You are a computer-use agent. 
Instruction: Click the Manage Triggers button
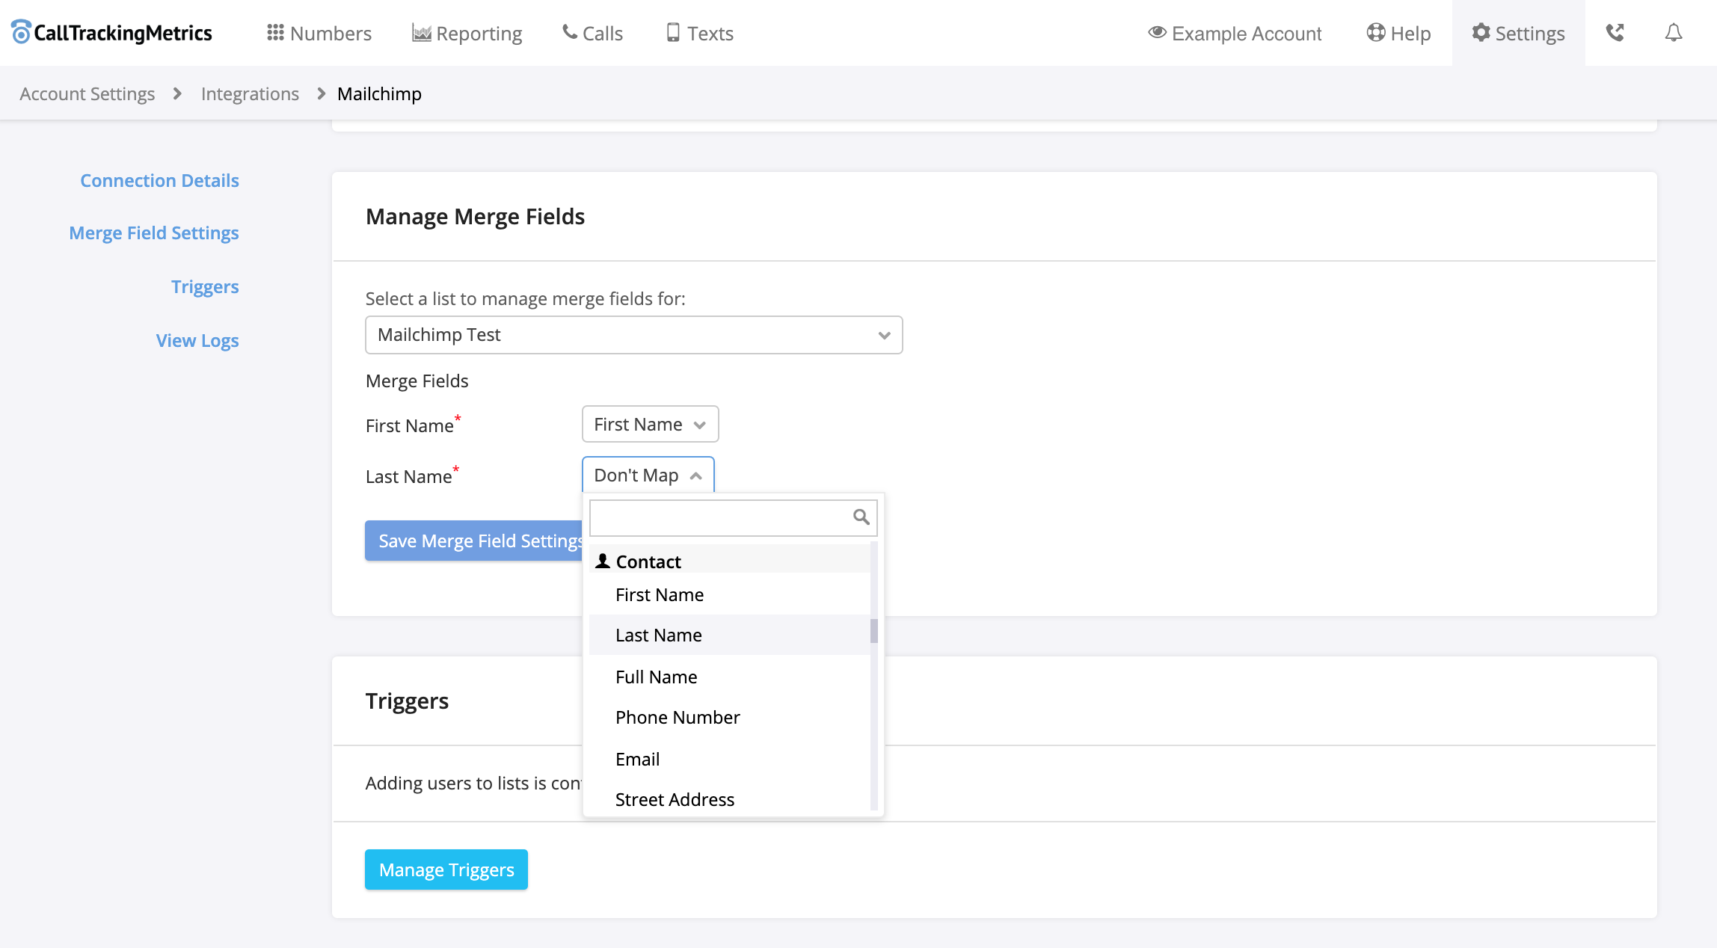click(x=446, y=869)
